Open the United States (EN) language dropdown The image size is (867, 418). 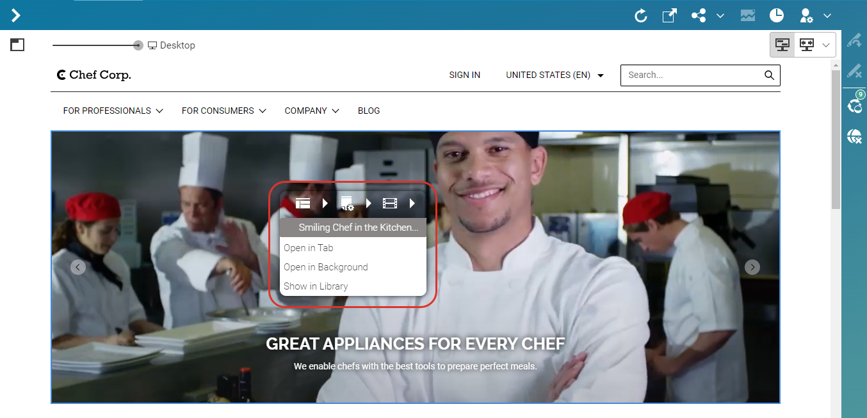click(555, 75)
